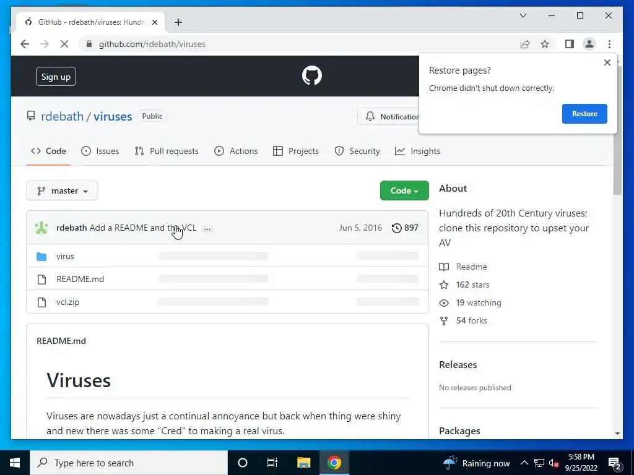Open the notification center icon
The height and width of the screenshot is (475, 634).
[x=615, y=463]
